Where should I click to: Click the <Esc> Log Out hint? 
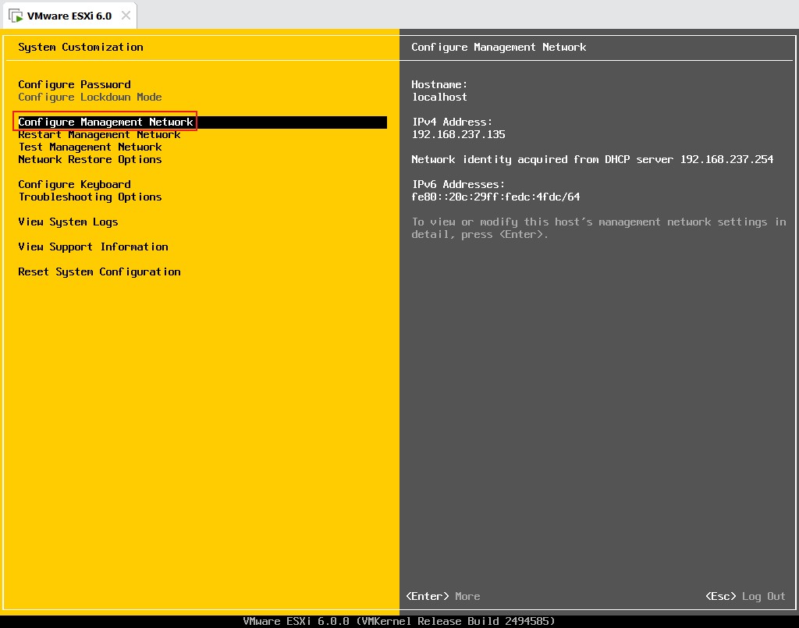[745, 596]
